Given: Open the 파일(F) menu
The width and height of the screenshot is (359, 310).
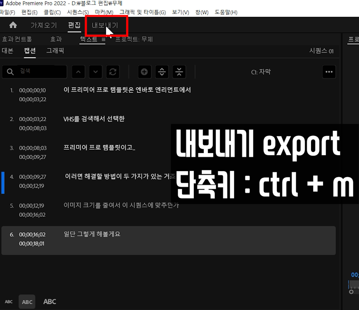Looking at the screenshot, I should point(7,12).
